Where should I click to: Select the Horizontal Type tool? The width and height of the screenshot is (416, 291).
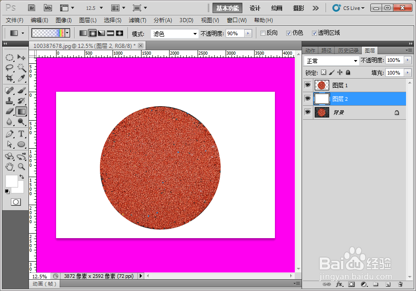pos(21,134)
